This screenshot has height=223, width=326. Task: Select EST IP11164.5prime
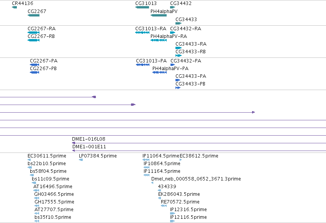[147, 175]
